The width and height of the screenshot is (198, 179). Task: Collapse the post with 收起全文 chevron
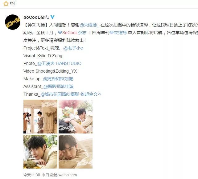(91, 94)
